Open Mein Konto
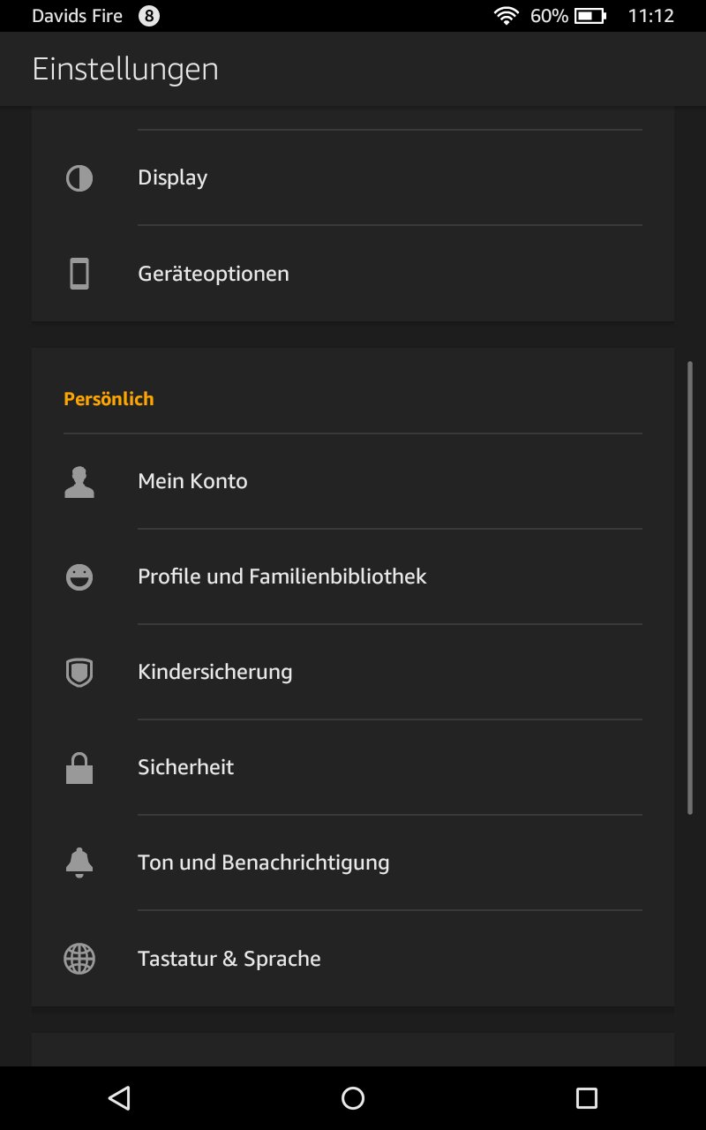 click(192, 482)
